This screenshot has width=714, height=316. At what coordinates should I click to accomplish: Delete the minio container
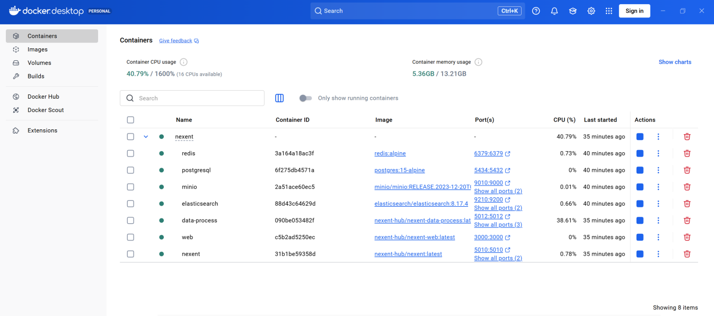[x=687, y=187]
